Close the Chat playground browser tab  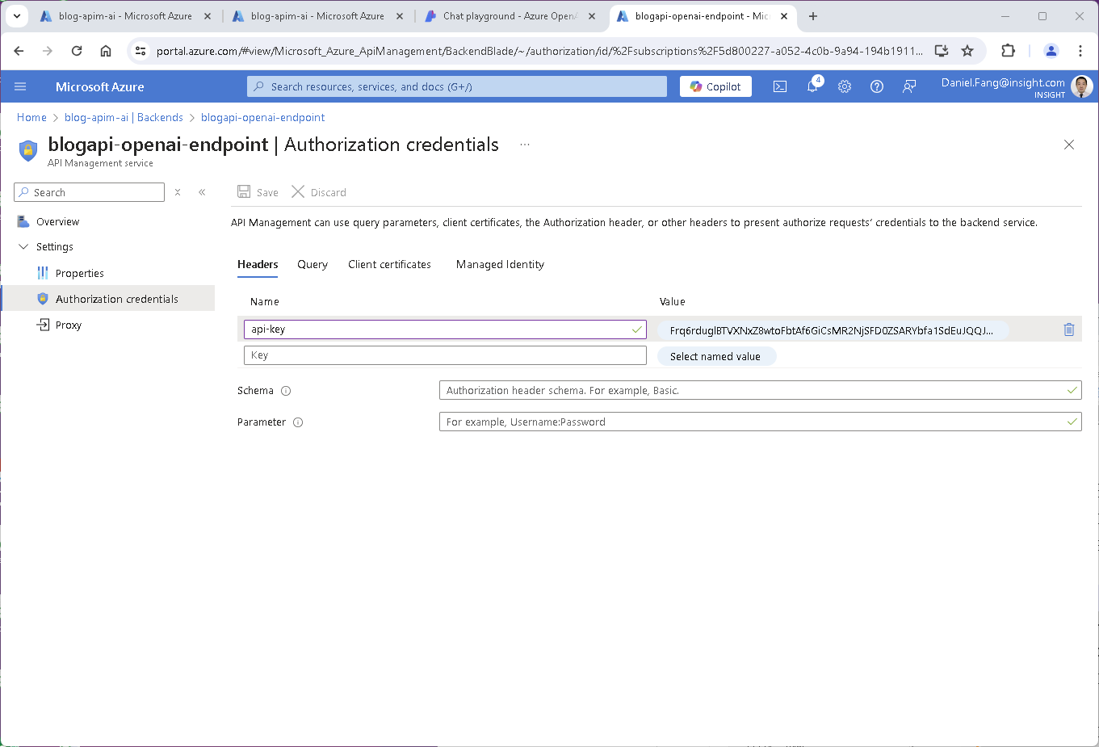(x=592, y=16)
